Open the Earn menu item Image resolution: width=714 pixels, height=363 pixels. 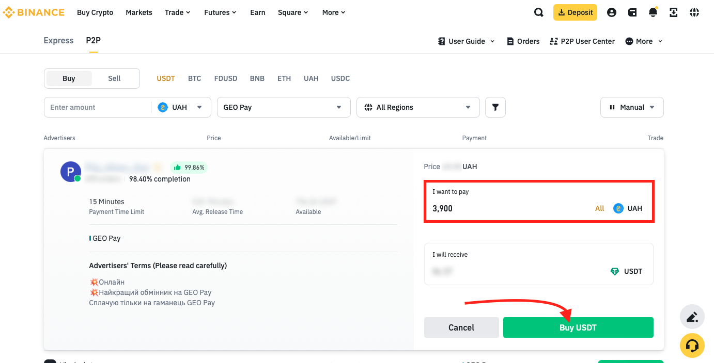coord(258,12)
